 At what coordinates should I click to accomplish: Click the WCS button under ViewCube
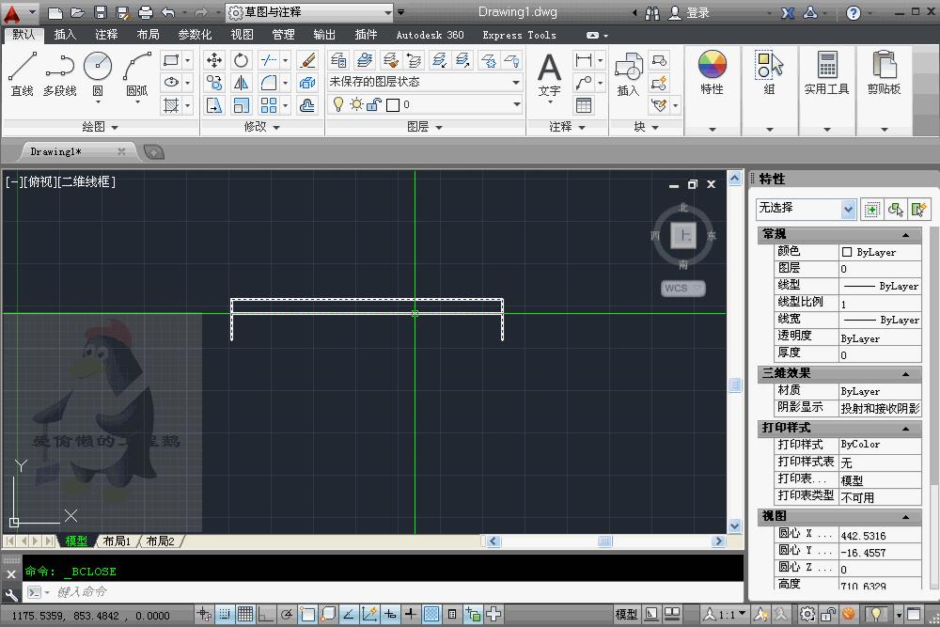pos(682,289)
